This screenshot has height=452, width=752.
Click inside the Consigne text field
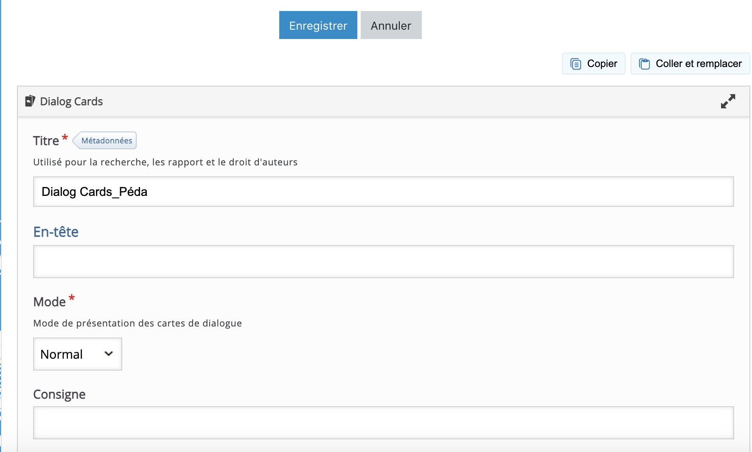tap(383, 423)
